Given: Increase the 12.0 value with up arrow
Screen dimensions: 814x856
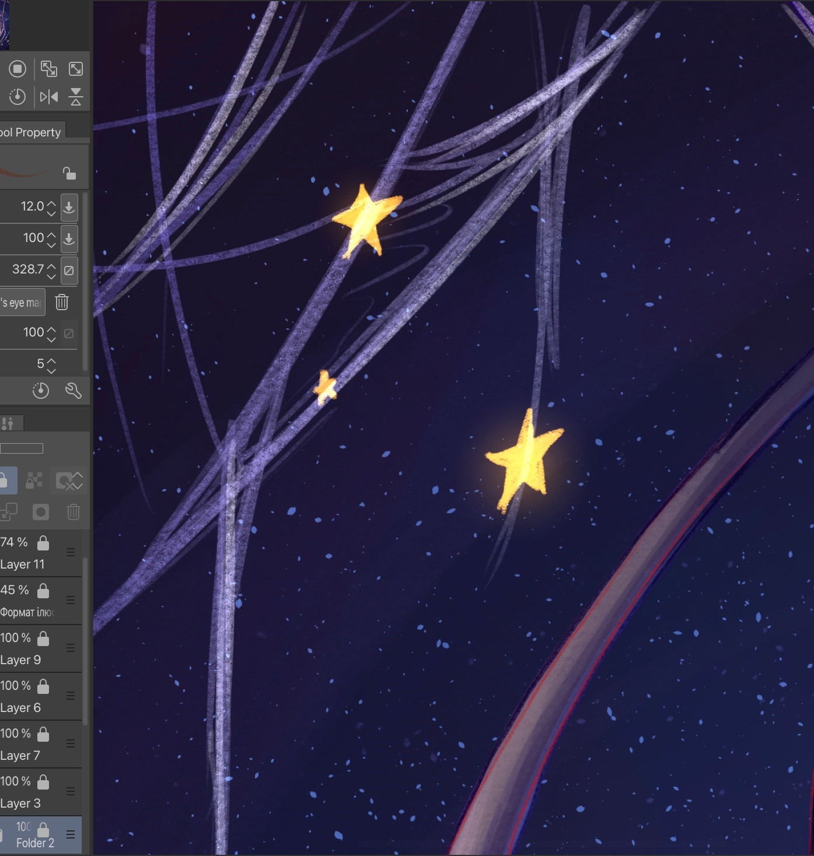Looking at the screenshot, I should click(x=51, y=203).
